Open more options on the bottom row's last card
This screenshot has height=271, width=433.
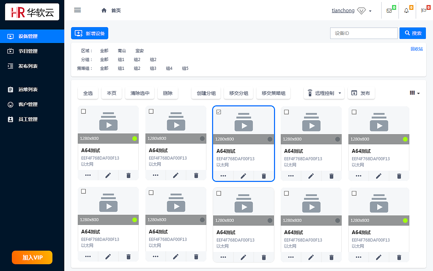click(359, 257)
